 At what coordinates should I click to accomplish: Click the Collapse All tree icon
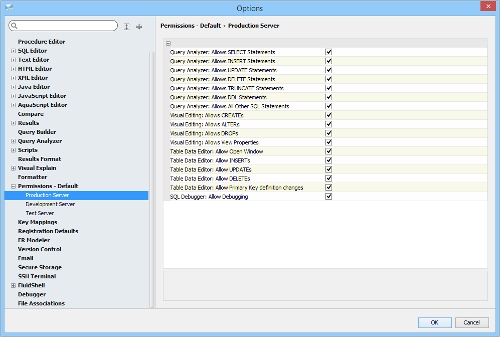point(139,27)
